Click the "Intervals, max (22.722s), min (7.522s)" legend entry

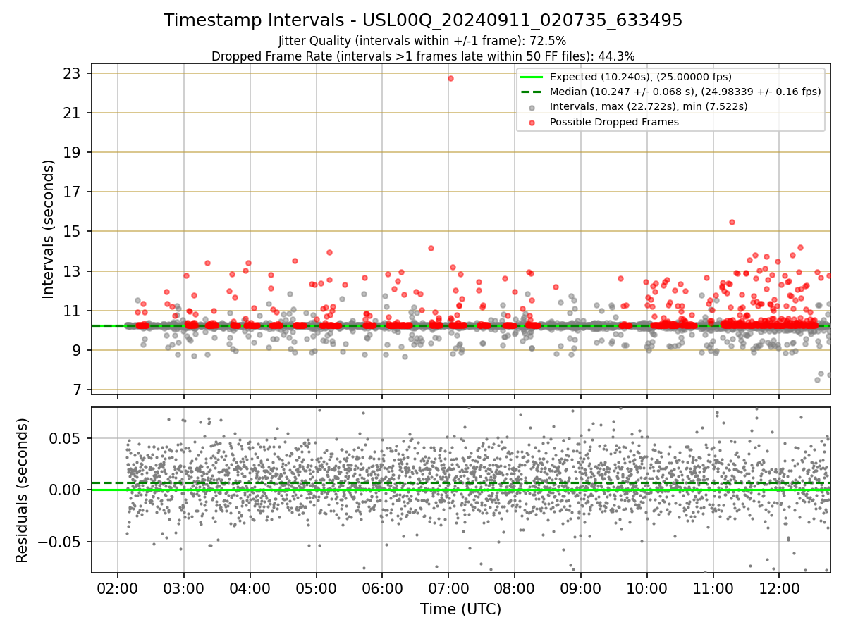coord(649,106)
